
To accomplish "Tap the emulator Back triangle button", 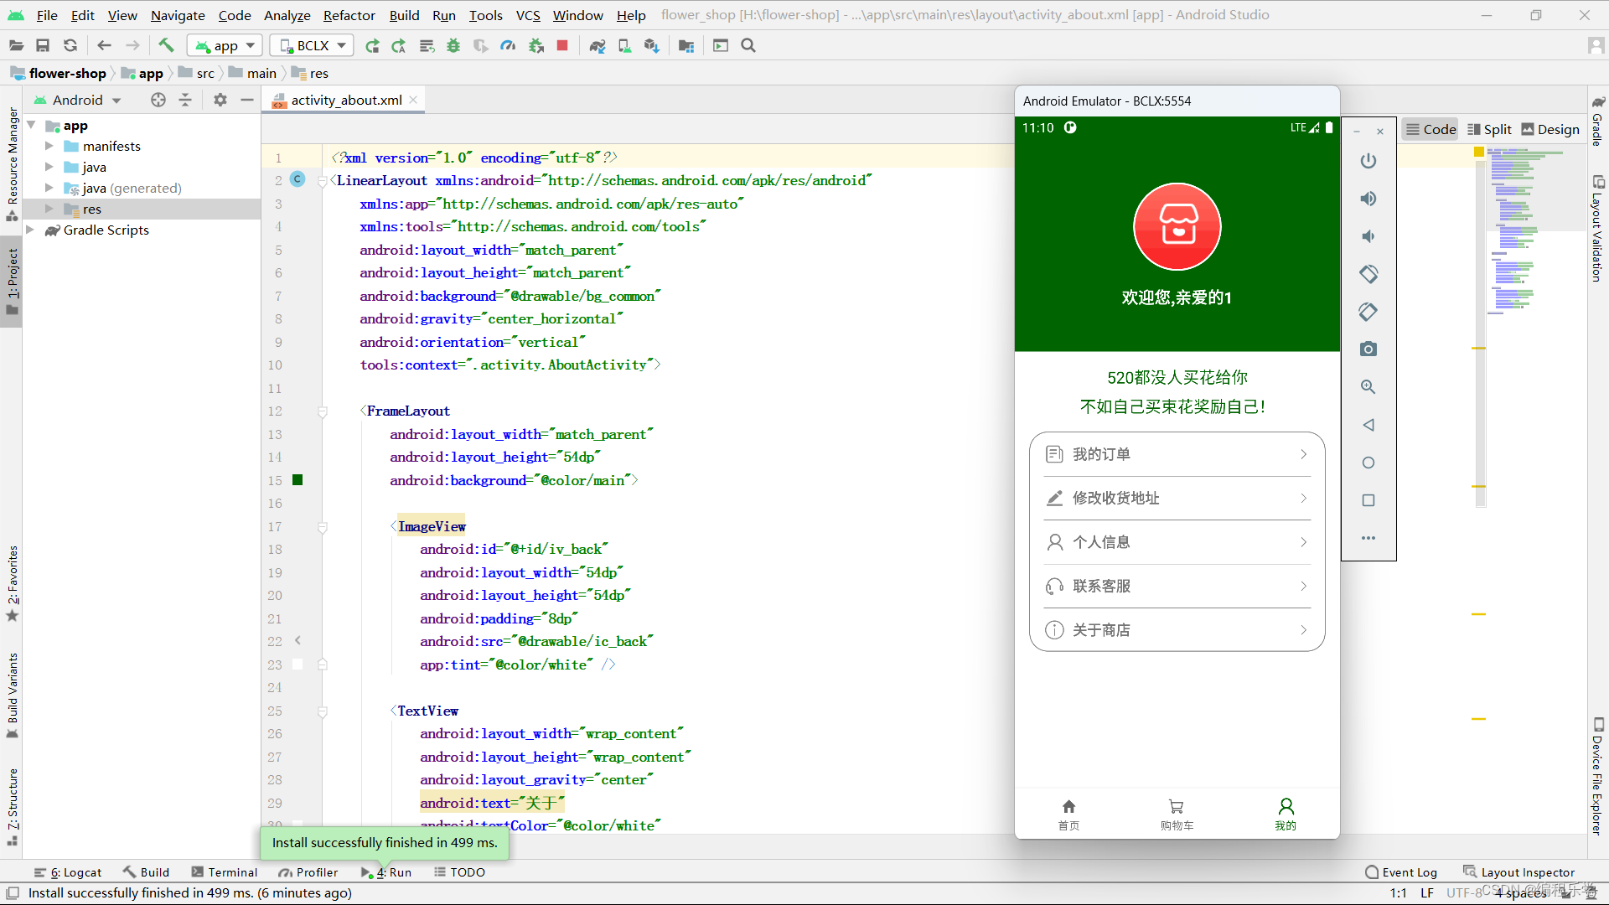I will click(x=1368, y=425).
